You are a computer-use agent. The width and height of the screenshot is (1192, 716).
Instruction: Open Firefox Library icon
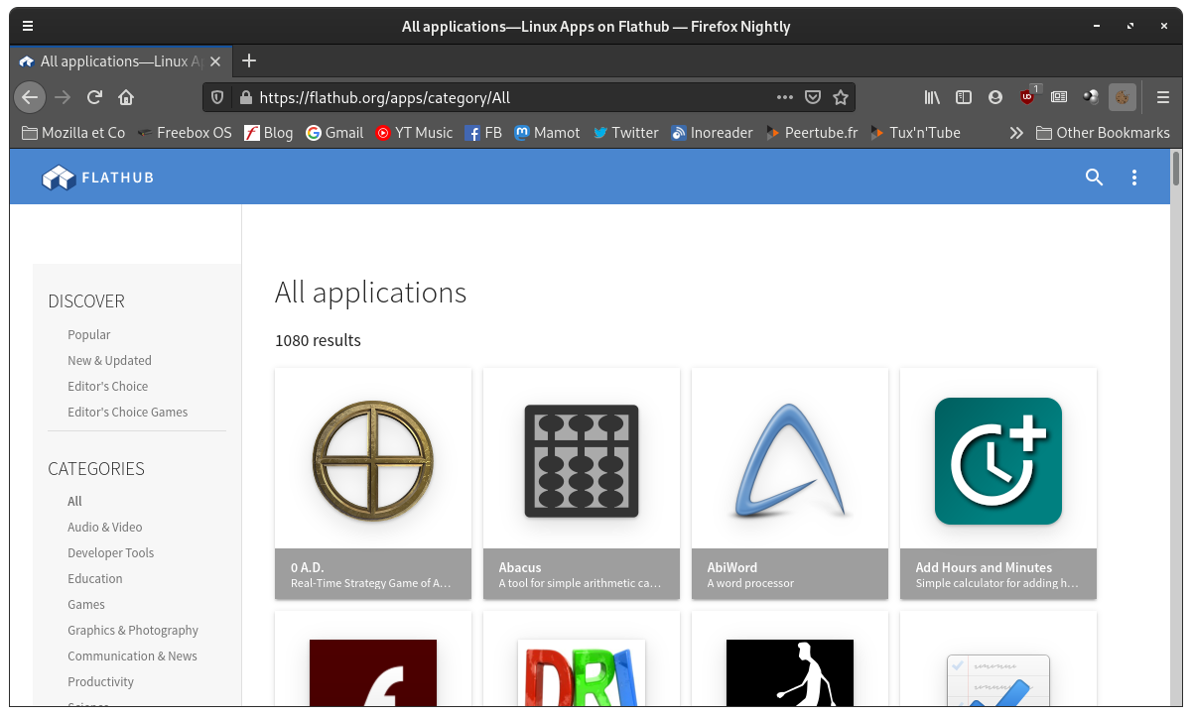coord(932,97)
